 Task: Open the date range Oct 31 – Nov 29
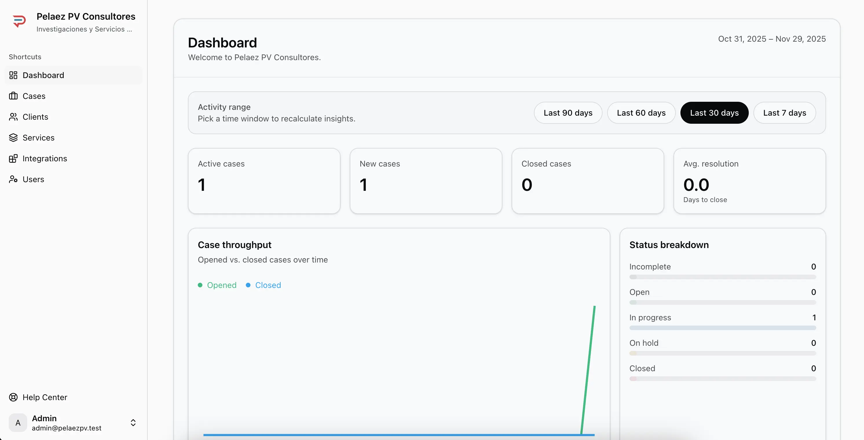(x=772, y=39)
